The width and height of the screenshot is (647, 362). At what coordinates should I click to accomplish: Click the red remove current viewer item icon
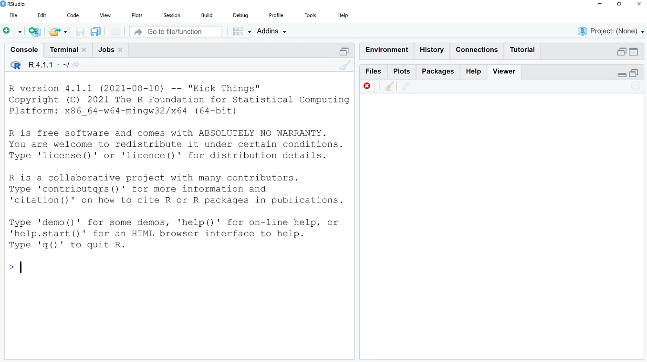click(x=367, y=86)
